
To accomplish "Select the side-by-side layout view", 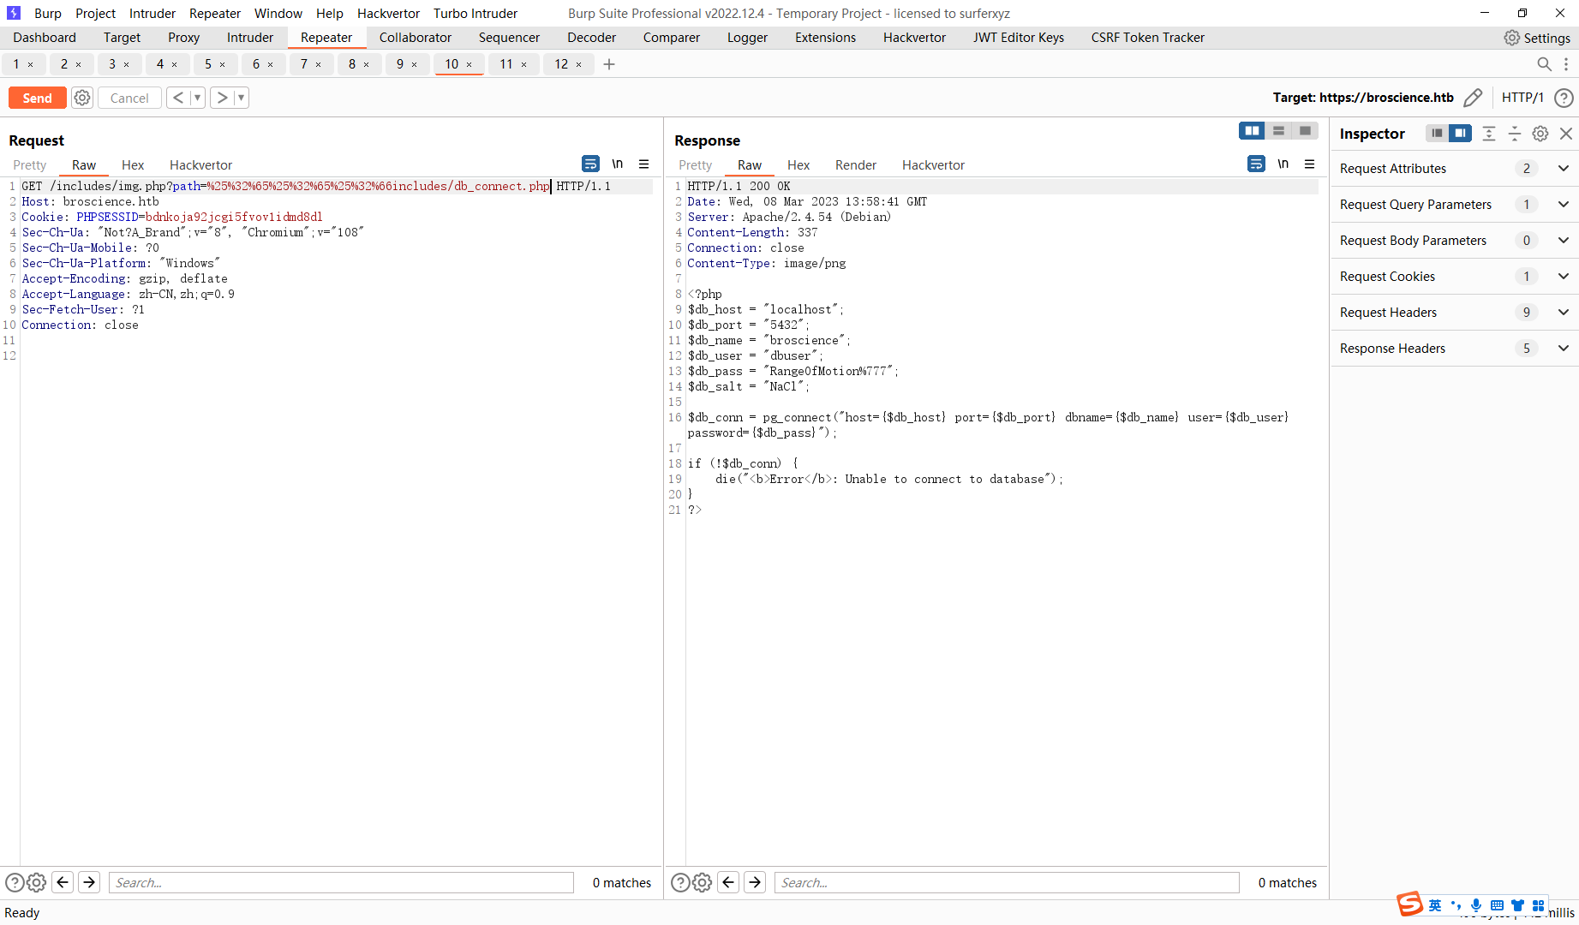I will click(1252, 130).
